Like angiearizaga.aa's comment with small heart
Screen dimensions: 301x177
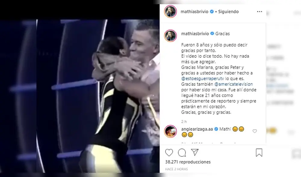tap(255, 131)
